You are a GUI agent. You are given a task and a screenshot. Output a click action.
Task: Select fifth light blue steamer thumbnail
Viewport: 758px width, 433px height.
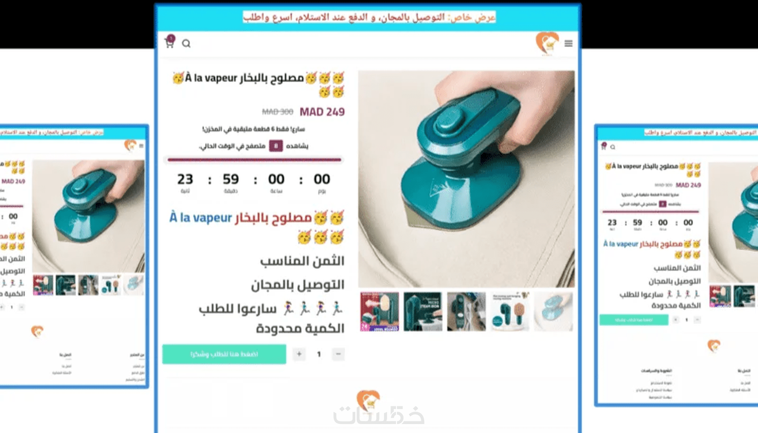pos(553,312)
